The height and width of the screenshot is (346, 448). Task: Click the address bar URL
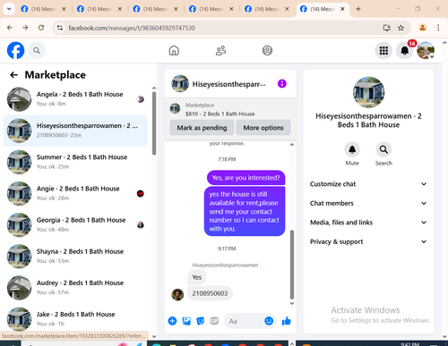[x=132, y=28]
